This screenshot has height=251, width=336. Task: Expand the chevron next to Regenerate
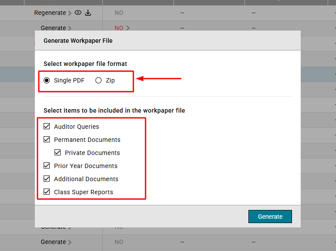(70, 13)
